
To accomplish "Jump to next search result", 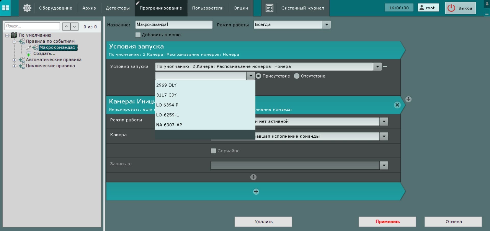I will (x=75, y=26).
